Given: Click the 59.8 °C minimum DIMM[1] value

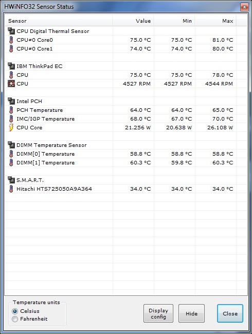Looking at the screenshot, I should pos(182,163).
